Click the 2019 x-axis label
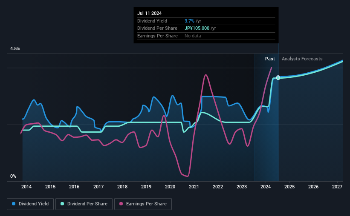Screen dimensions: 350x216 click(146, 187)
